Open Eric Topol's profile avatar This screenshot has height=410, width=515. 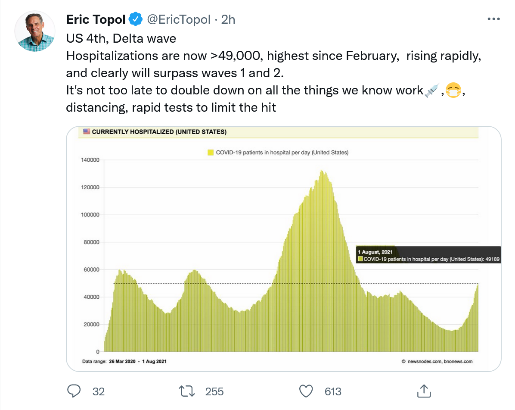tap(35, 31)
